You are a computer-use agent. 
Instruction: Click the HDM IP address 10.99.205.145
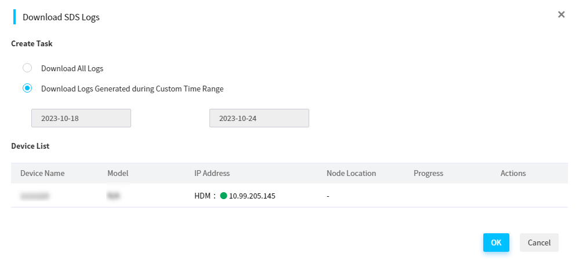click(x=252, y=196)
